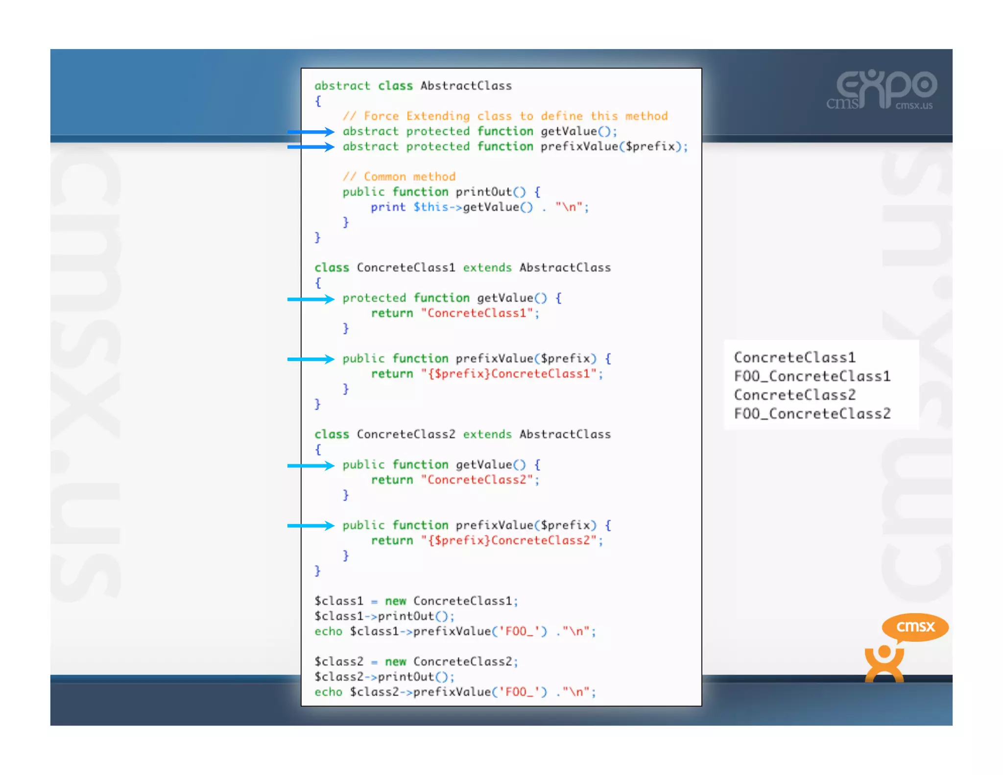Click the printOut function definition line

click(441, 192)
